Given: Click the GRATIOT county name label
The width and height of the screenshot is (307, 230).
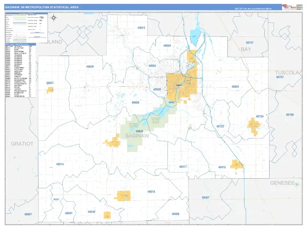Looking at the screenshot, I should 22,144.
